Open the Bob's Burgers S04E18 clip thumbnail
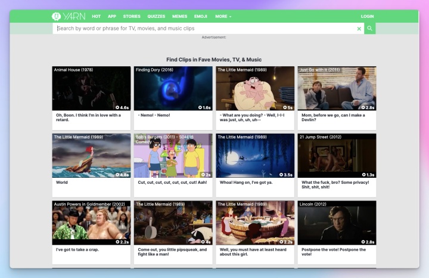 click(x=173, y=156)
